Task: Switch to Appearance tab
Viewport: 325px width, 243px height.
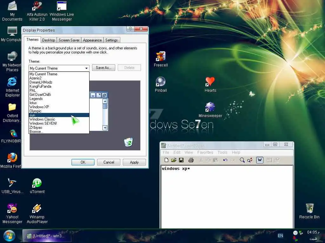Action: (92, 40)
